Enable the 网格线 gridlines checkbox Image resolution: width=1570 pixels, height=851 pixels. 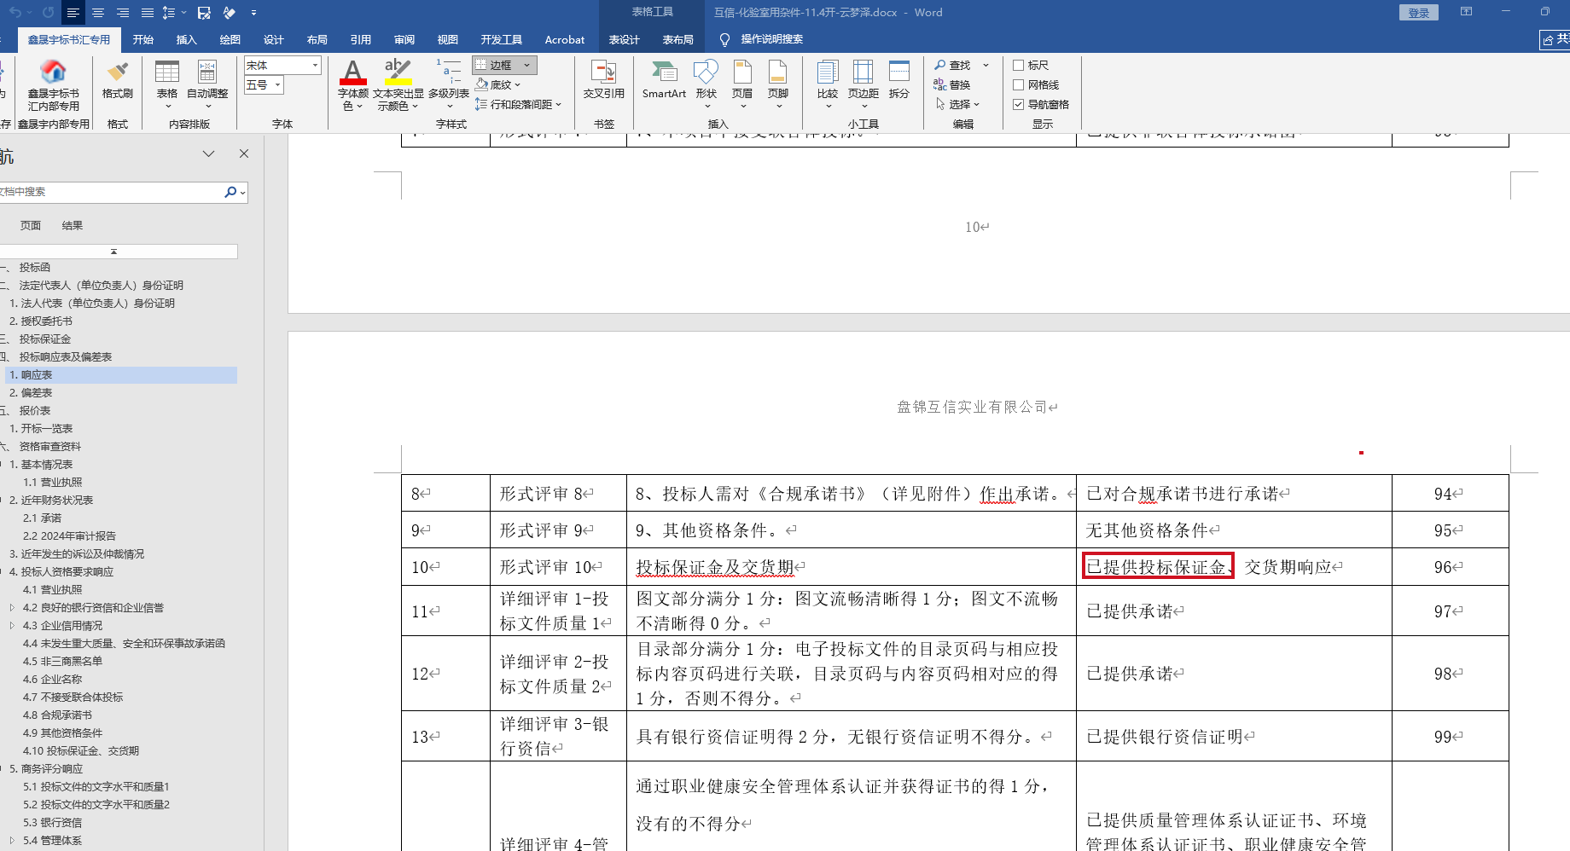(x=1018, y=85)
